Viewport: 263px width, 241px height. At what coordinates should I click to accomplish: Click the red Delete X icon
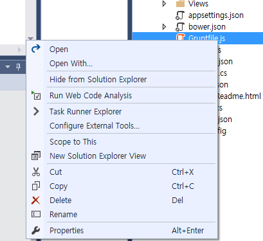coord(35,201)
